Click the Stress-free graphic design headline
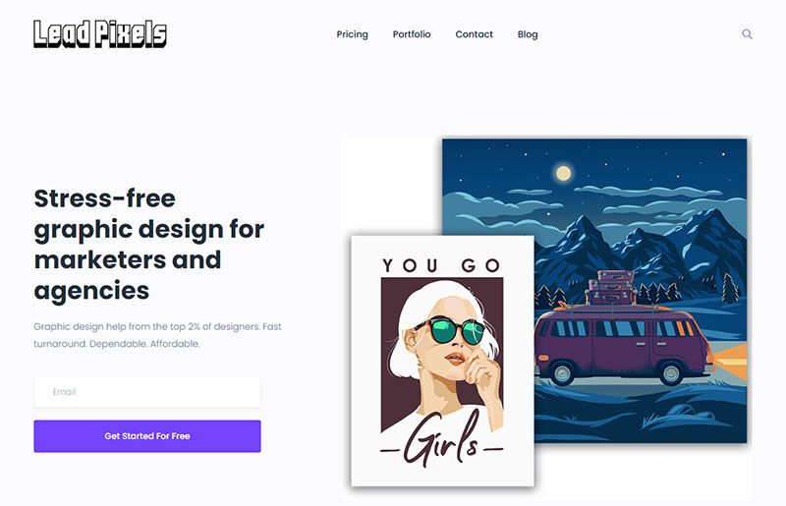This screenshot has width=786, height=506. (x=149, y=245)
